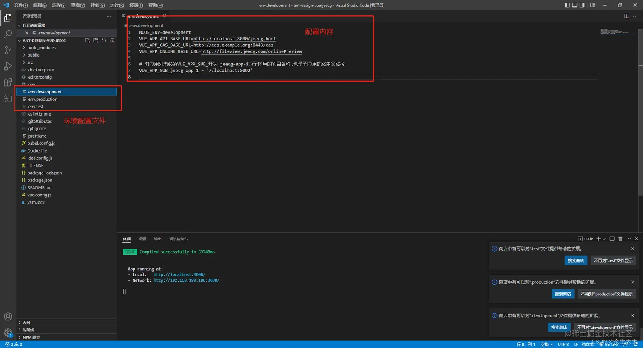
Task: Open the 帮助(H) menu
Action: pos(156,5)
